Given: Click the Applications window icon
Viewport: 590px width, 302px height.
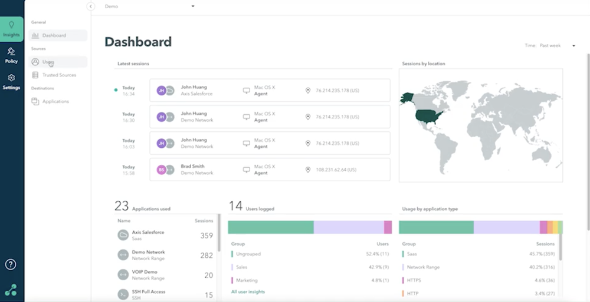Looking at the screenshot, I should coord(35,101).
